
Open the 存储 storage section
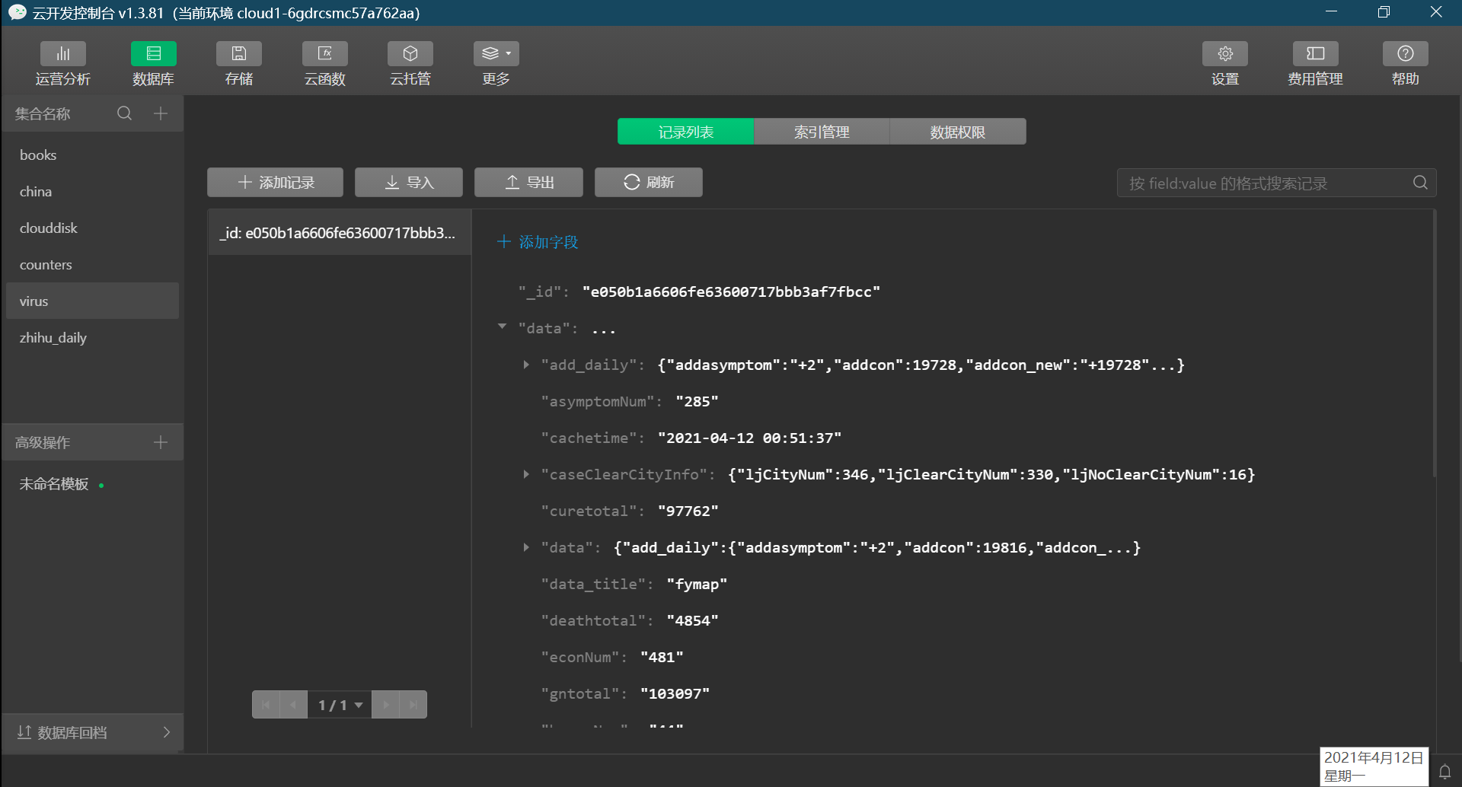point(238,64)
